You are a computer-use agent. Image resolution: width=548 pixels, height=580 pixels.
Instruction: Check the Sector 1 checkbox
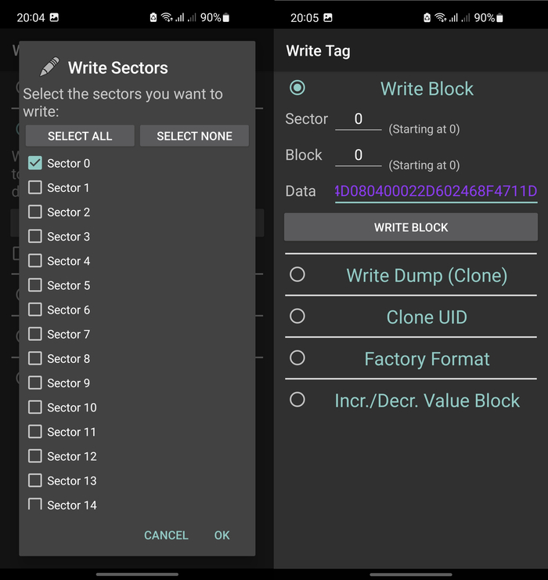pos(35,187)
